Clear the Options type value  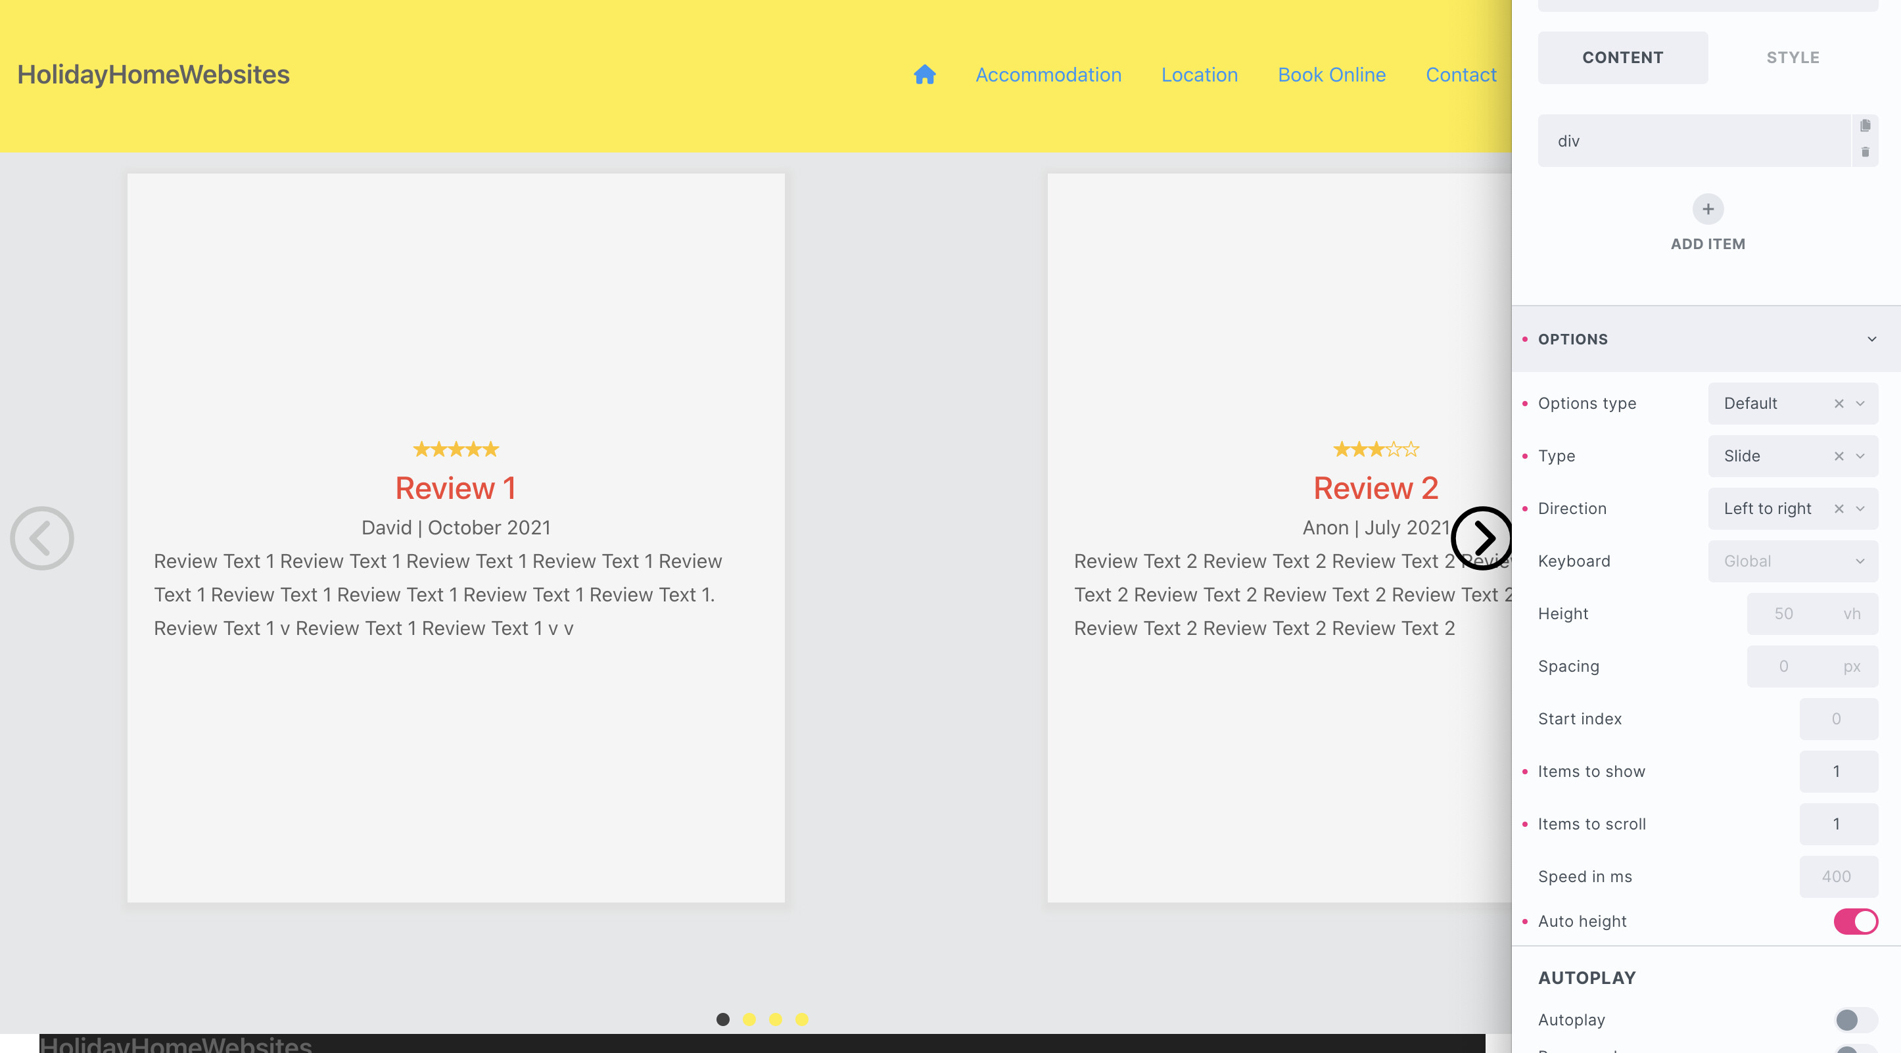click(x=1839, y=404)
